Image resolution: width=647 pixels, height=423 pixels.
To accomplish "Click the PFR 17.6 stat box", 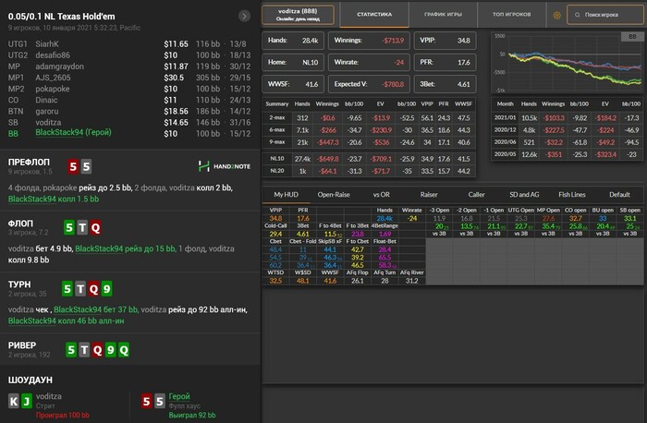I will coord(445,62).
